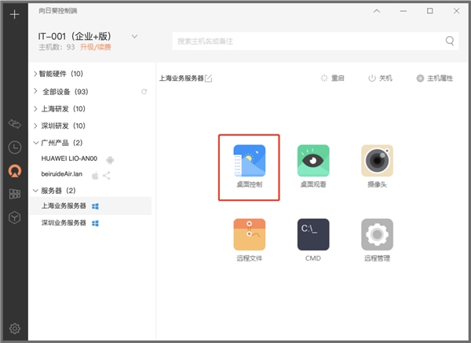
Task: Click the 关机 shutdown button
Action: tap(380, 78)
